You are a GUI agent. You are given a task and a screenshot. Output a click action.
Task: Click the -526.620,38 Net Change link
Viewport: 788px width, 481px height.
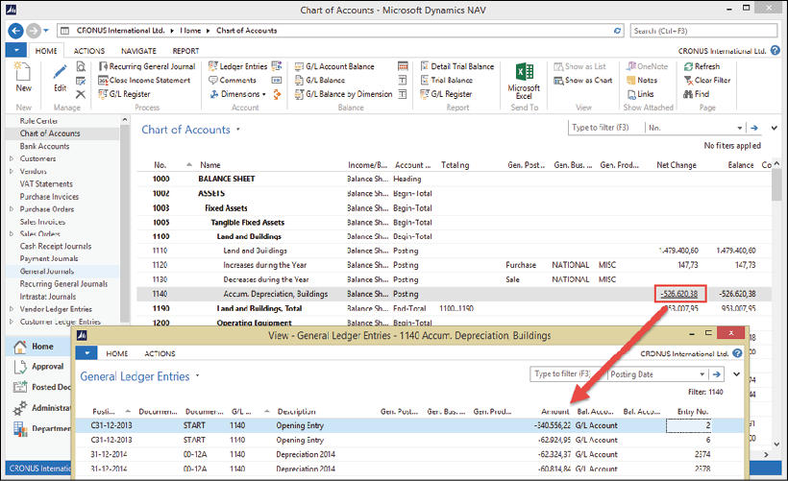pyautogui.click(x=679, y=294)
